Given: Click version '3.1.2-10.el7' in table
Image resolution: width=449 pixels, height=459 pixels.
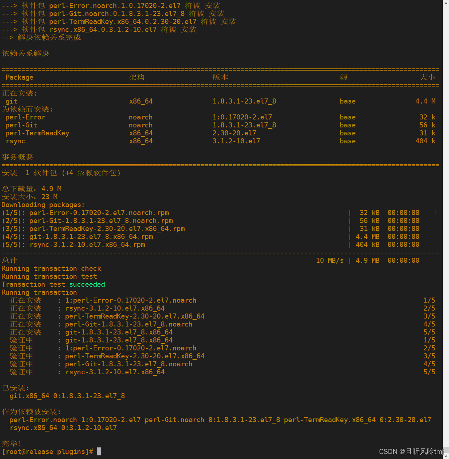Looking at the screenshot, I should 236,141.
